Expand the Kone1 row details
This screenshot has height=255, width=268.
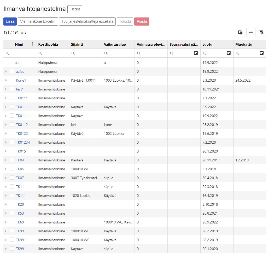point(6,80)
